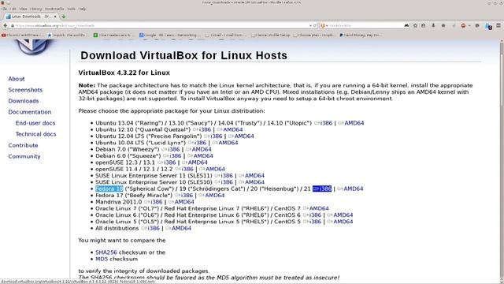Download i386 for openSUSE 11.4 / 12.1
The image size is (504, 284).
point(184,169)
